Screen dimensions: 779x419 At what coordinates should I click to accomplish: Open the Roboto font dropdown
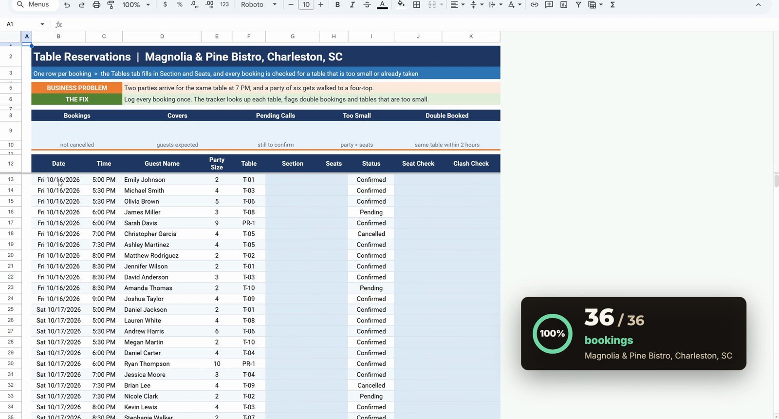259,4
